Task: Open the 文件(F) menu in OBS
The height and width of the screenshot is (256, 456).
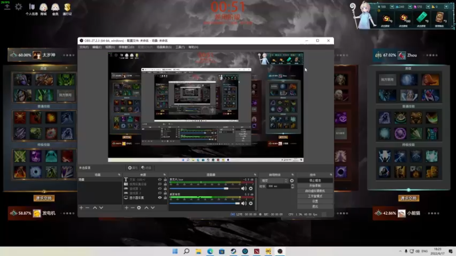Action: 84,47
